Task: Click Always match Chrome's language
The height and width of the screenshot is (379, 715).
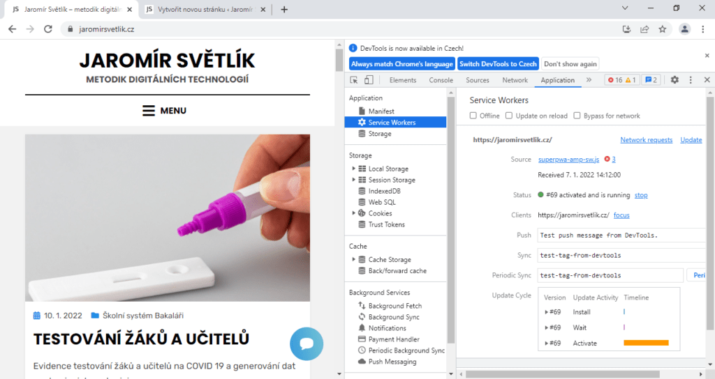Action: pyautogui.click(x=402, y=64)
